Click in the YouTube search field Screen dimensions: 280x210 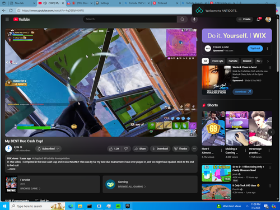(x=130, y=19)
